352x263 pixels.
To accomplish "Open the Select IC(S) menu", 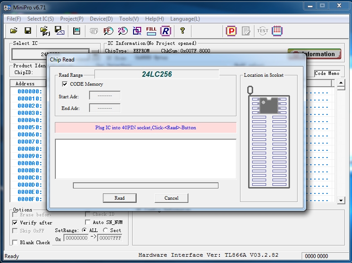I will click(x=40, y=19).
